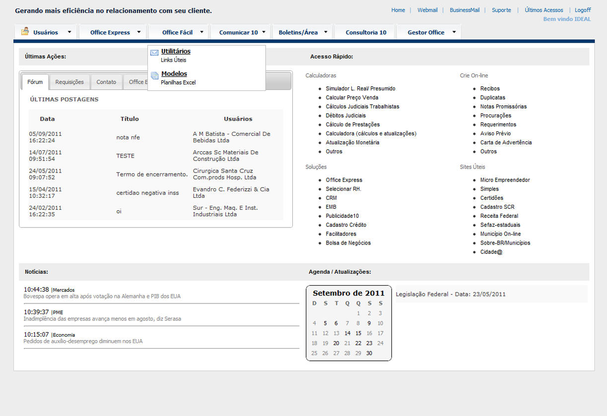
Task: Open the Certidões site link
Action: coord(491,198)
